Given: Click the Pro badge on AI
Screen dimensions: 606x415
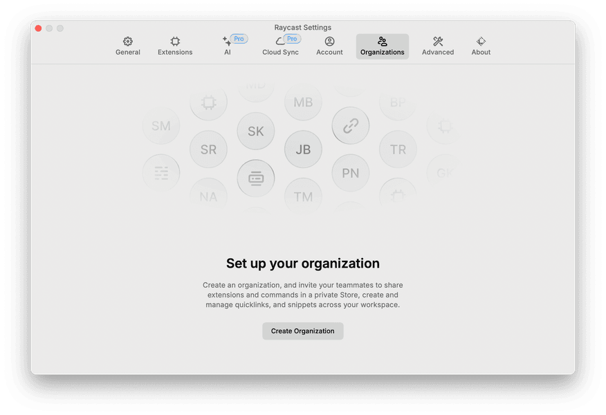Looking at the screenshot, I should click(x=239, y=39).
